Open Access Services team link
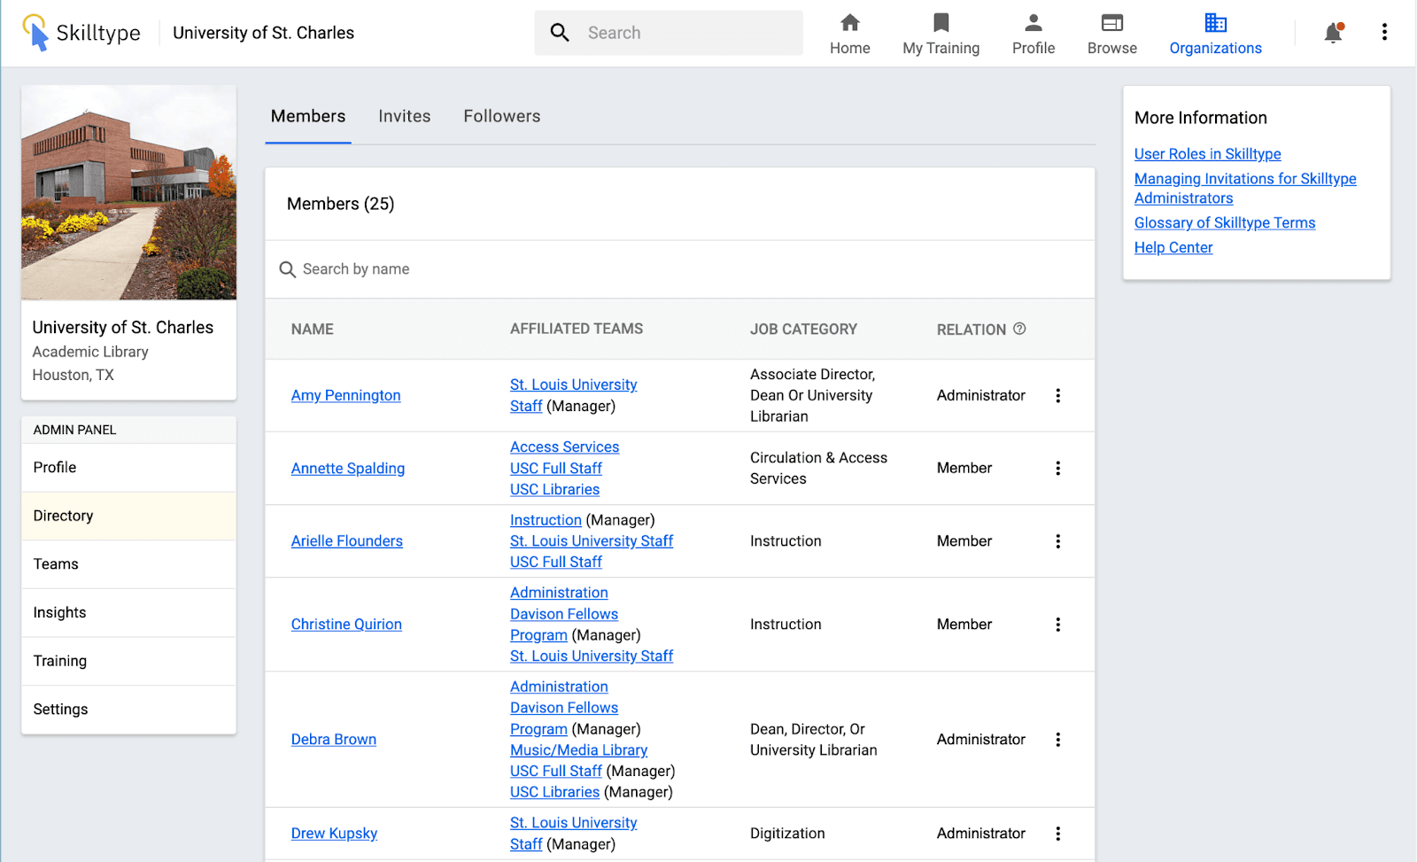 564,447
